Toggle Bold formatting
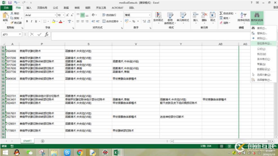The width and height of the screenshot is (278, 156). (x=27, y=22)
